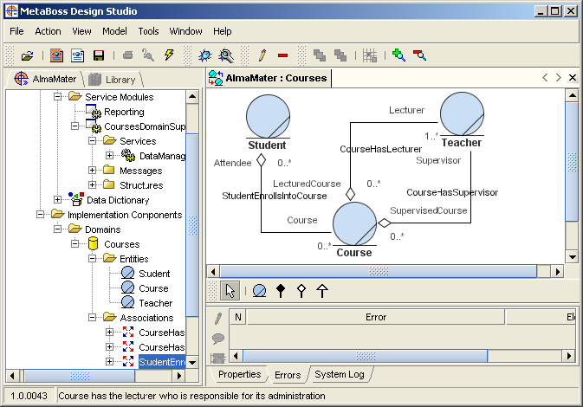The image size is (583, 407).
Task: Select the arrow pointer tool
Action: (230, 291)
